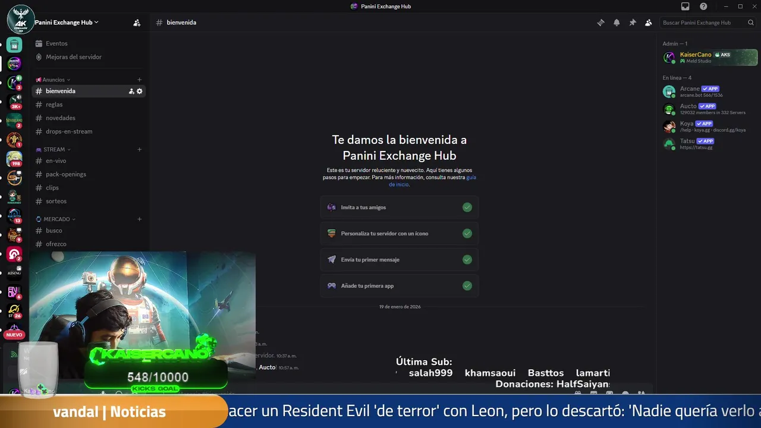Screen dimensions: 761x428
Task: Open KaiserCano's profile in the member list
Action: tap(710, 57)
